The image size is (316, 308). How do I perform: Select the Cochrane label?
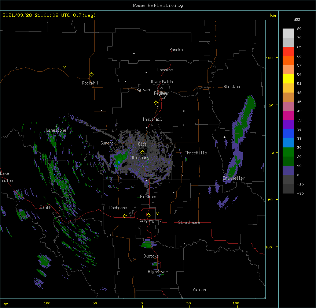tap(118, 208)
